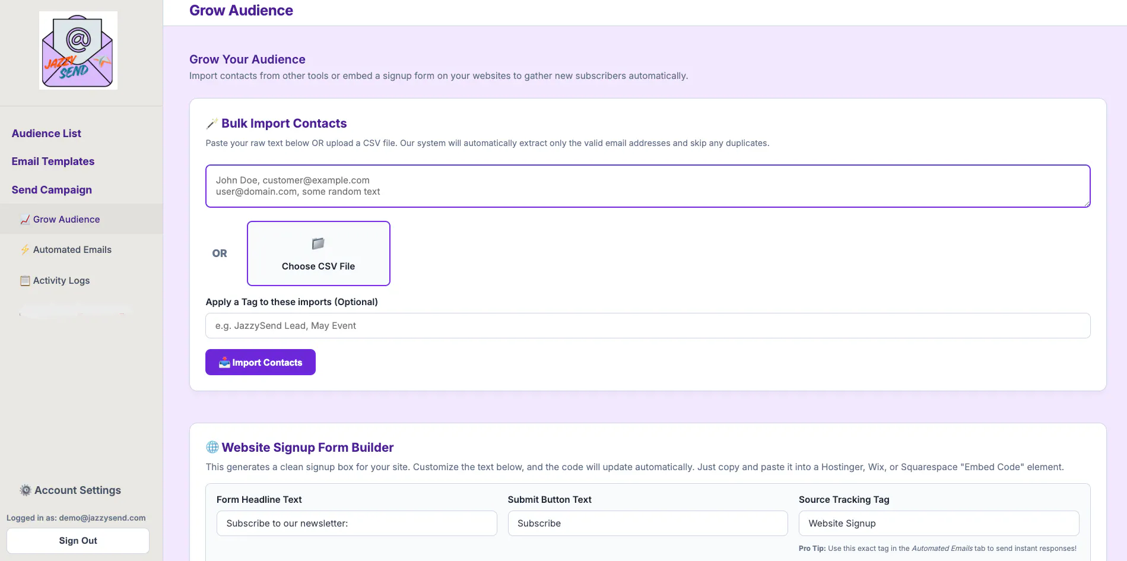
Task: Click the Account Settings gear icon
Action: point(26,490)
